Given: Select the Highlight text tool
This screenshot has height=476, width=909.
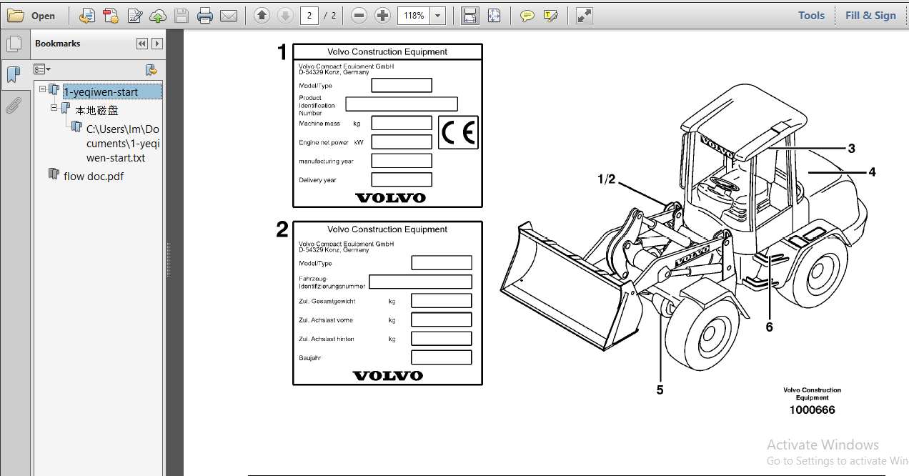Looking at the screenshot, I should click(550, 16).
